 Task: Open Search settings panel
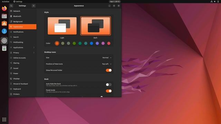click(x=22, y=37)
